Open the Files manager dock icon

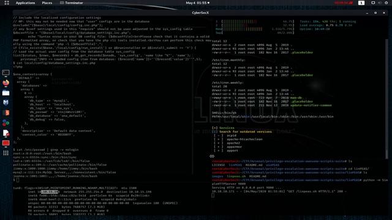click(6, 93)
